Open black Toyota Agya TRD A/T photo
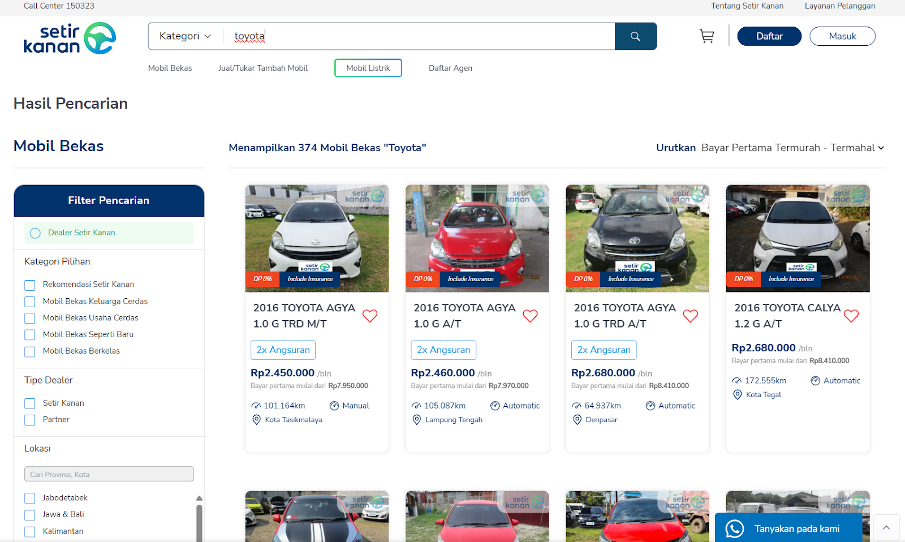The height and width of the screenshot is (542, 905). (637, 238)
